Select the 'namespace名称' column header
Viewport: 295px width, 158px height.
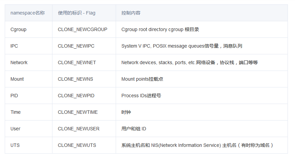tap(29, 13)
